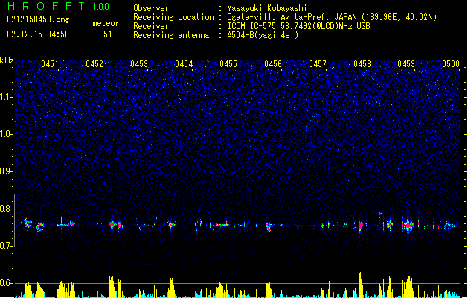The height and width of the screenshot is (298, 468).
Task: Select the filename 0212150450.png
Action: (38, 19)
